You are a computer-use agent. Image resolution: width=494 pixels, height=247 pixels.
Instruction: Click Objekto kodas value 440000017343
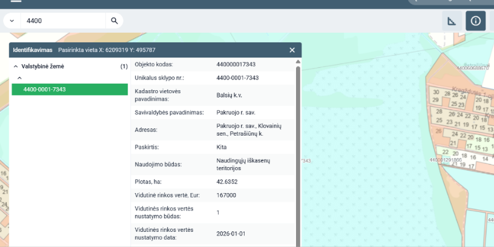236,65
